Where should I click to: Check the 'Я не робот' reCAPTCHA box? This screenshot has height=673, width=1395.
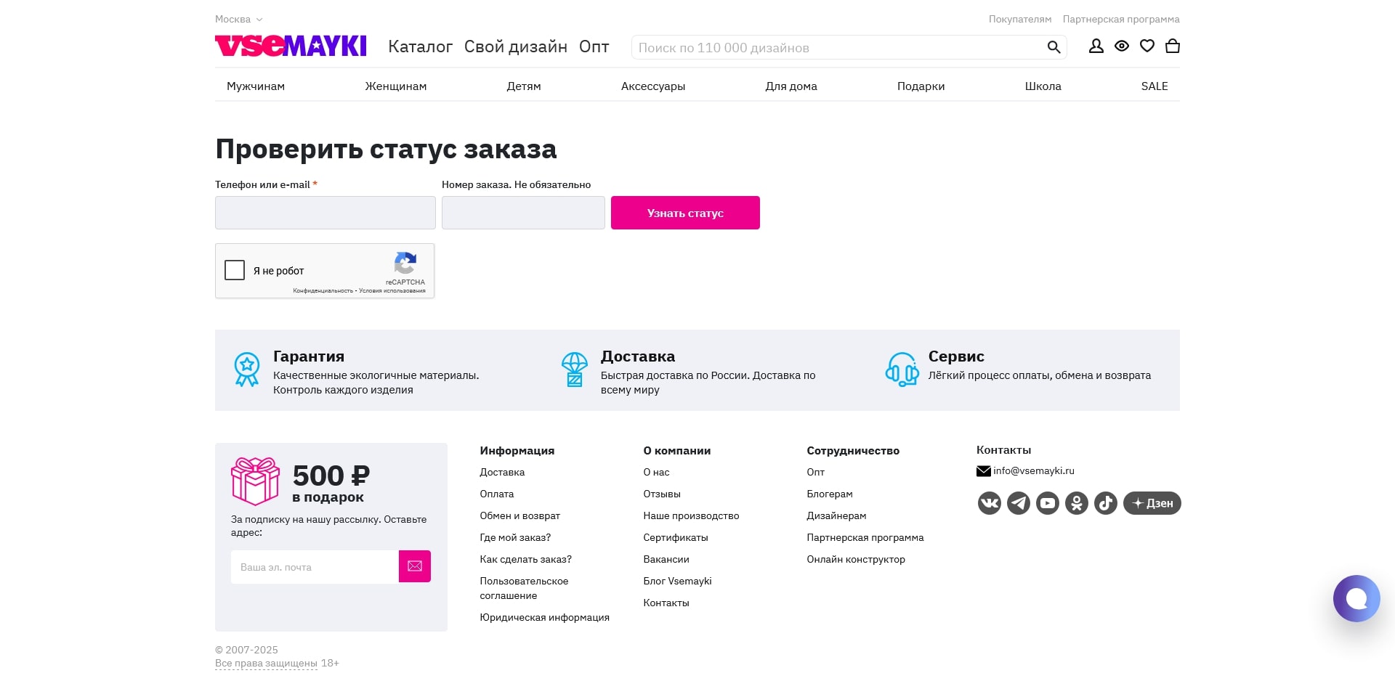[x=235, y=270]
